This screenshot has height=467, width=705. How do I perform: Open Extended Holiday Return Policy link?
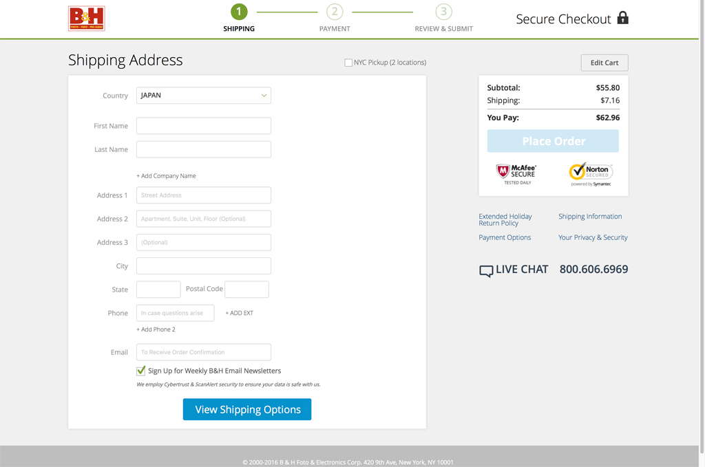(505, 219)
